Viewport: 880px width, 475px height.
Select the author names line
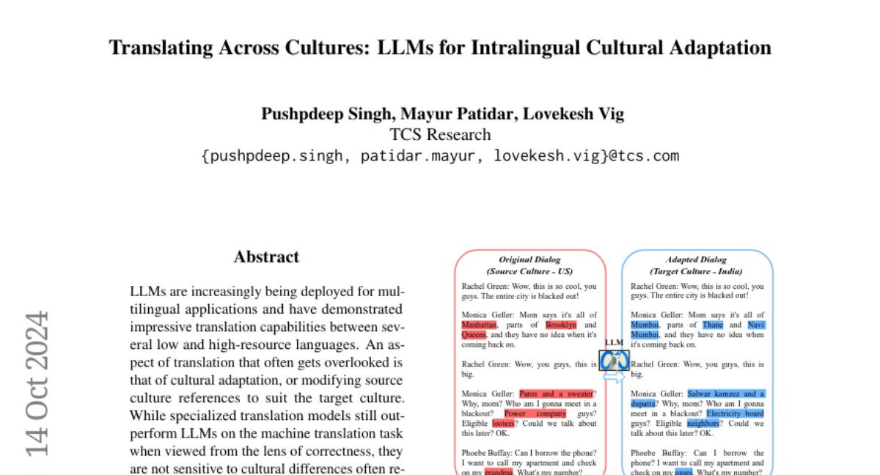pyautogui.click(x=442, y=114)
